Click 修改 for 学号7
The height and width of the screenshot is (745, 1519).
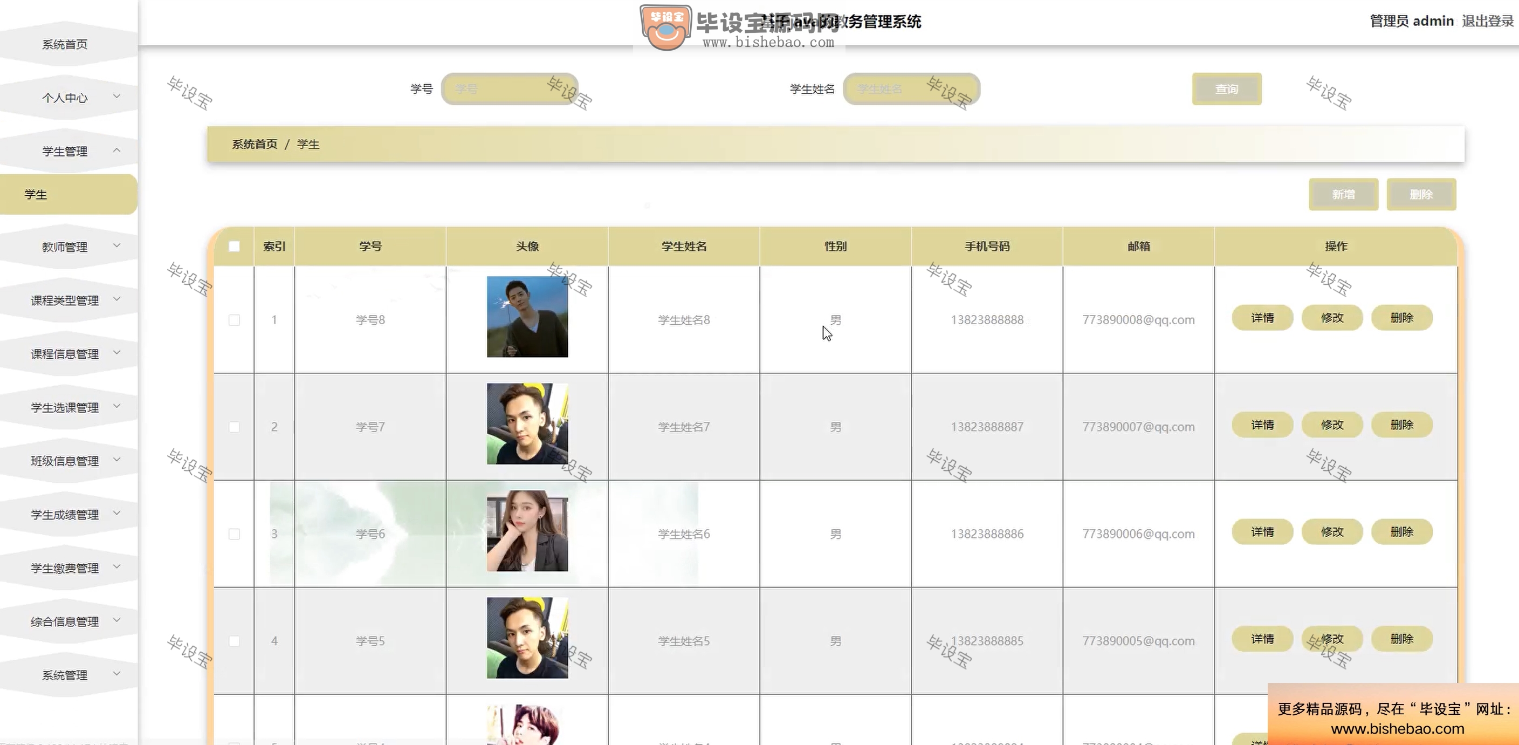[1332, 425]
